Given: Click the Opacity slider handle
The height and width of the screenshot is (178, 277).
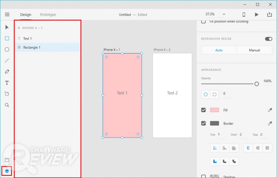Looking at the screenshot, I should (257, 84).
